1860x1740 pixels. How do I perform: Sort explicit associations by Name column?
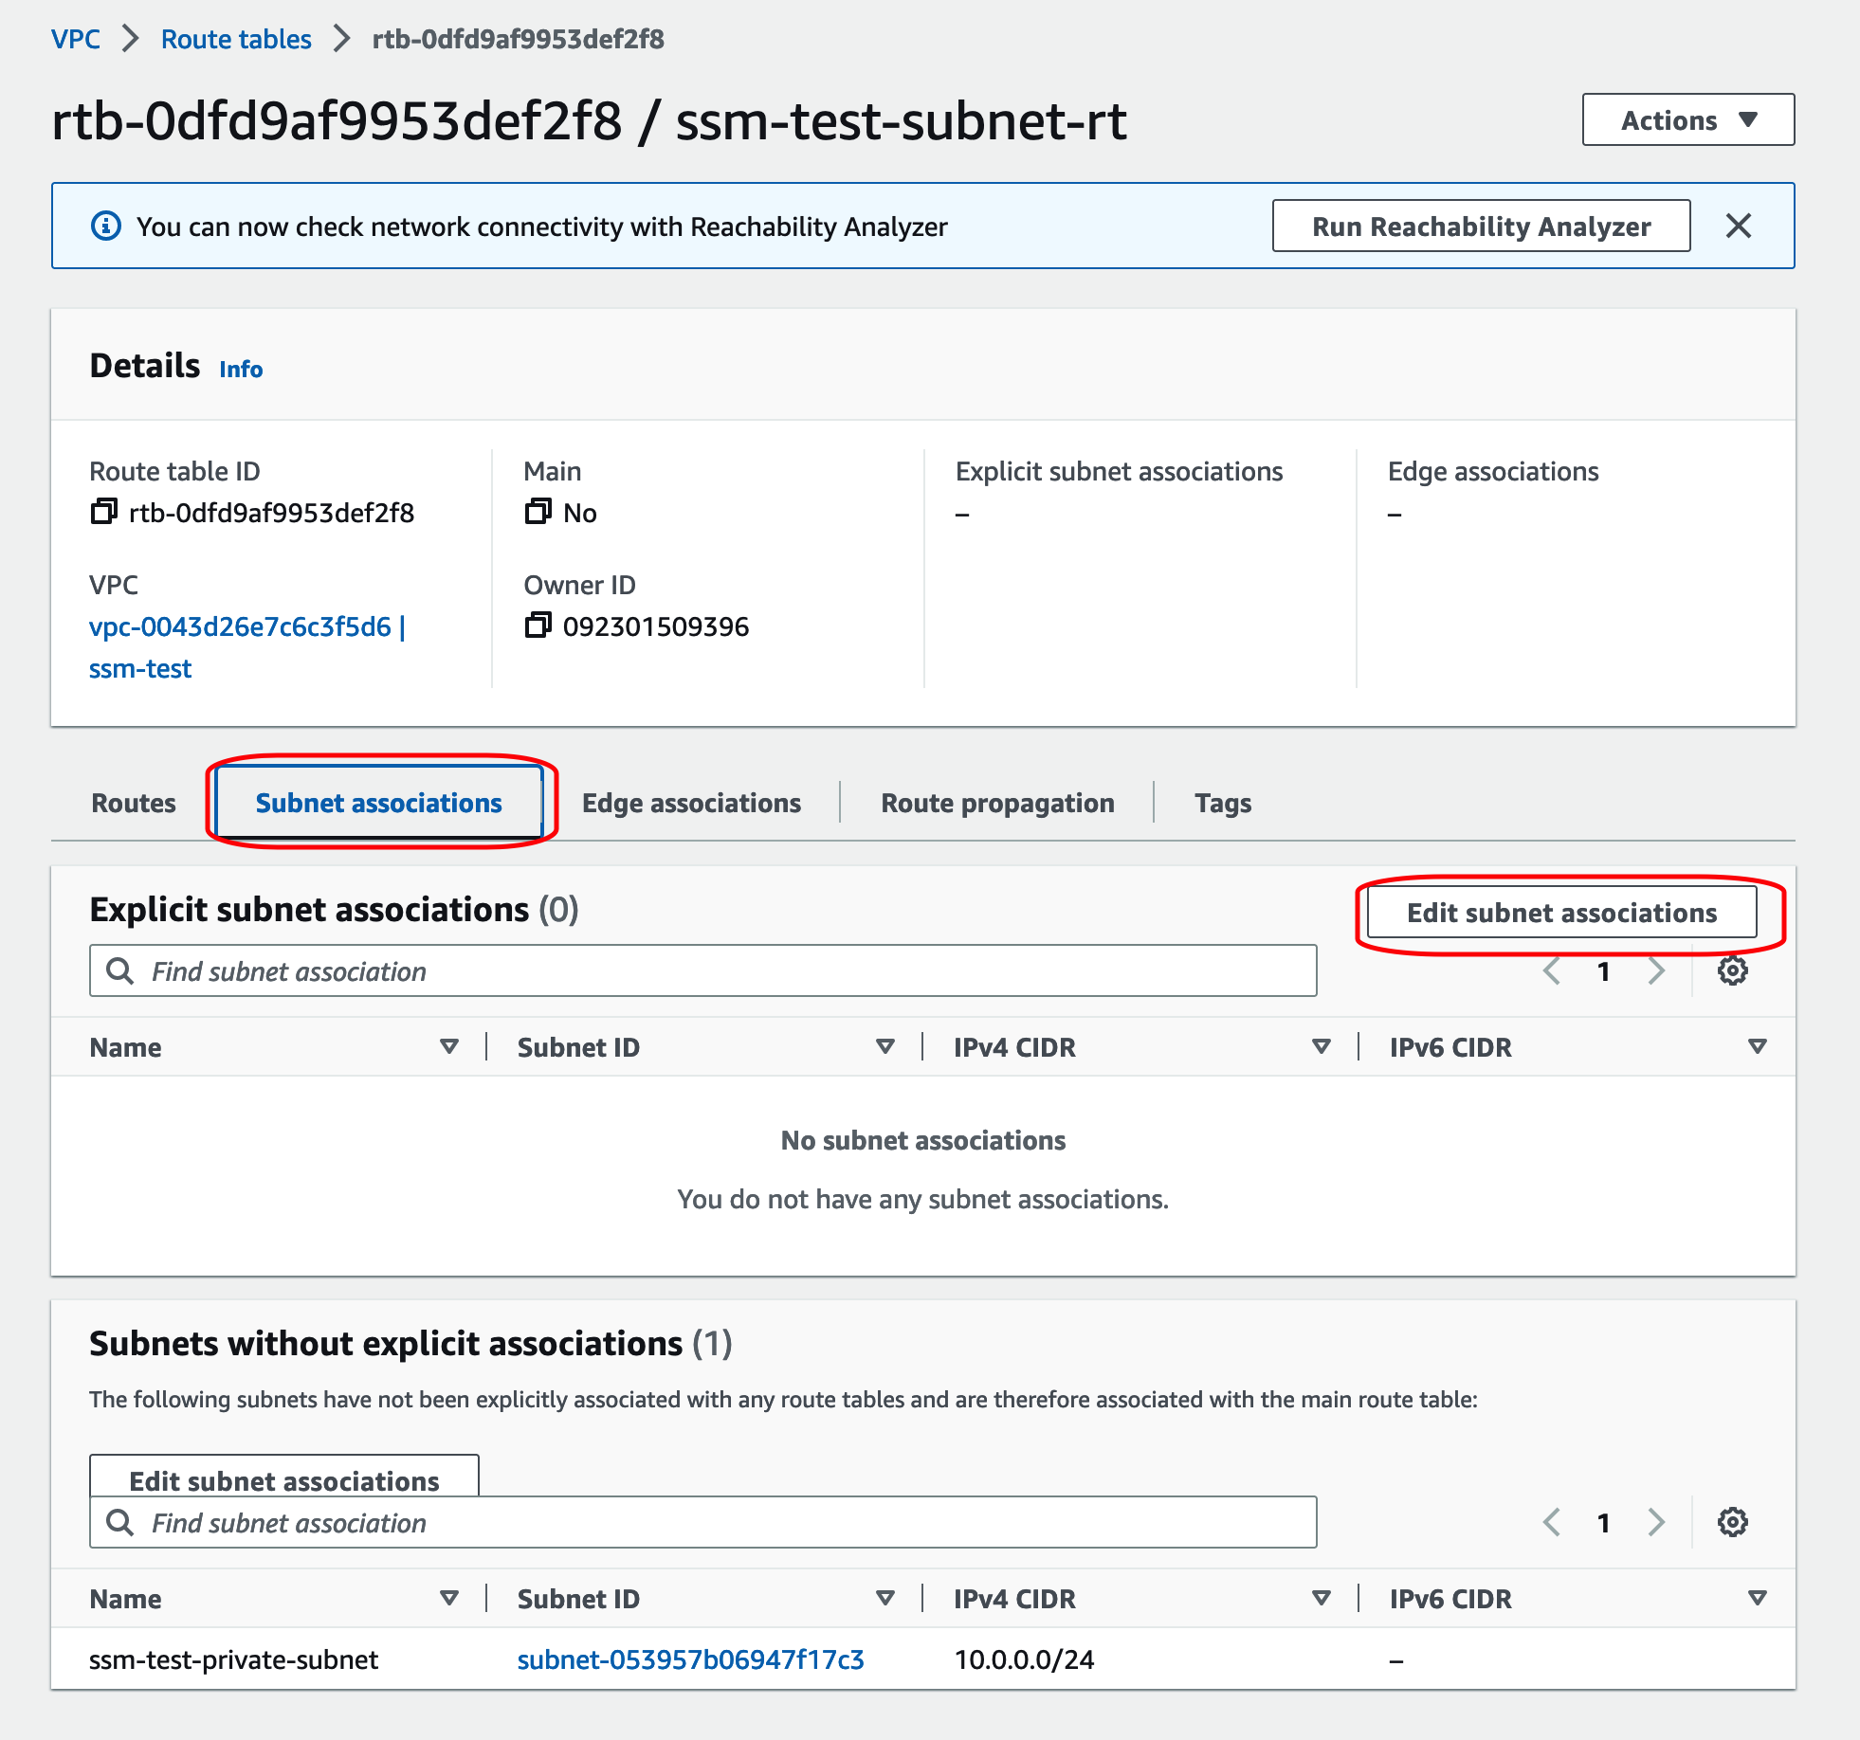tap(449, 1046)
